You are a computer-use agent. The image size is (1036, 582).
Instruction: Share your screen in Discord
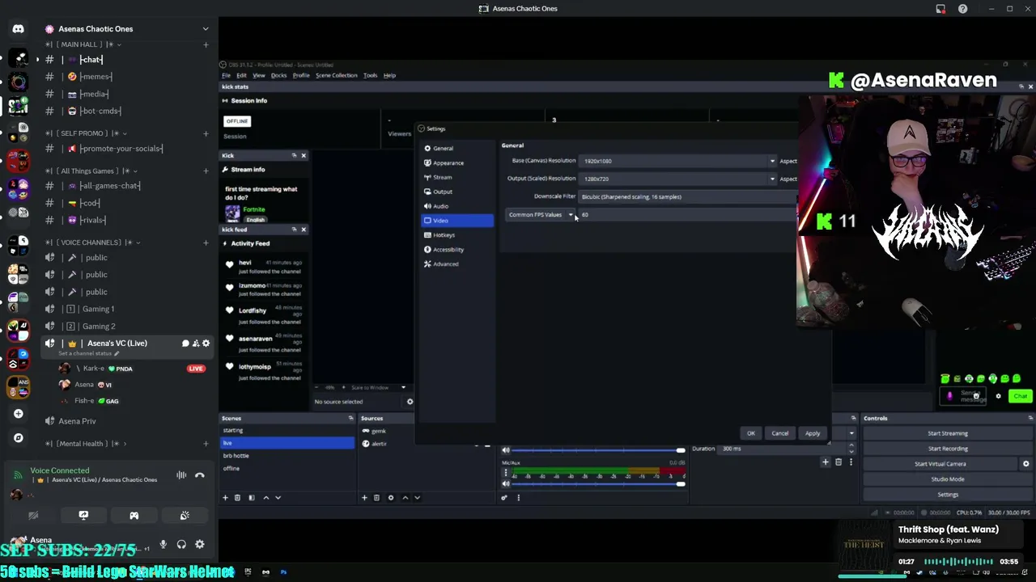83,515
